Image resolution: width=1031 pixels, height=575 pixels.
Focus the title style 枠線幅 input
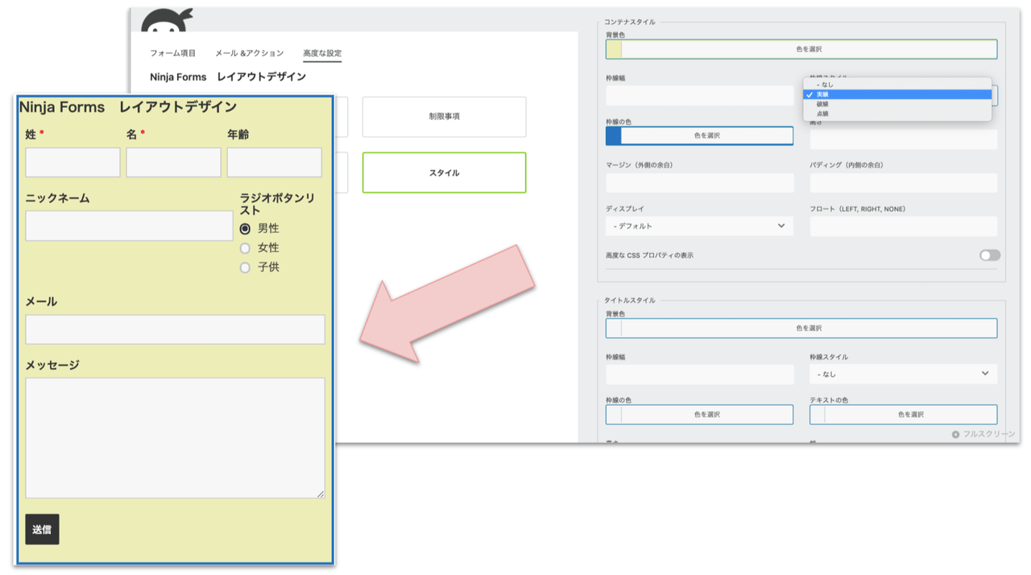[700, 374]
